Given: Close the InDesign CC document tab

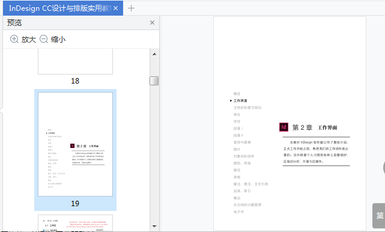Looking at the screenshot, I should (116, 8).
